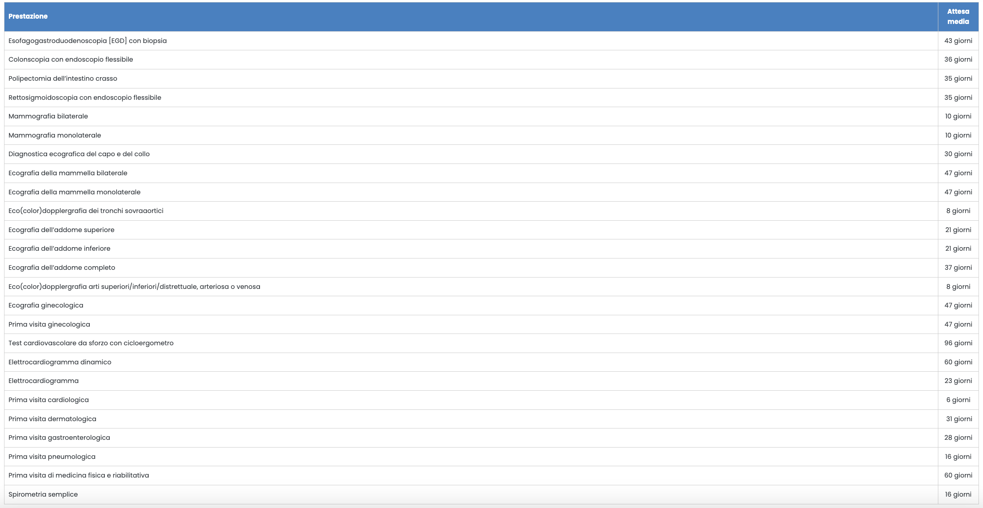The width and height of the screenshot is (983, 508).
Task: Click 8 giorni in tronchi sovraaortici row
Action: click(958, 211)
